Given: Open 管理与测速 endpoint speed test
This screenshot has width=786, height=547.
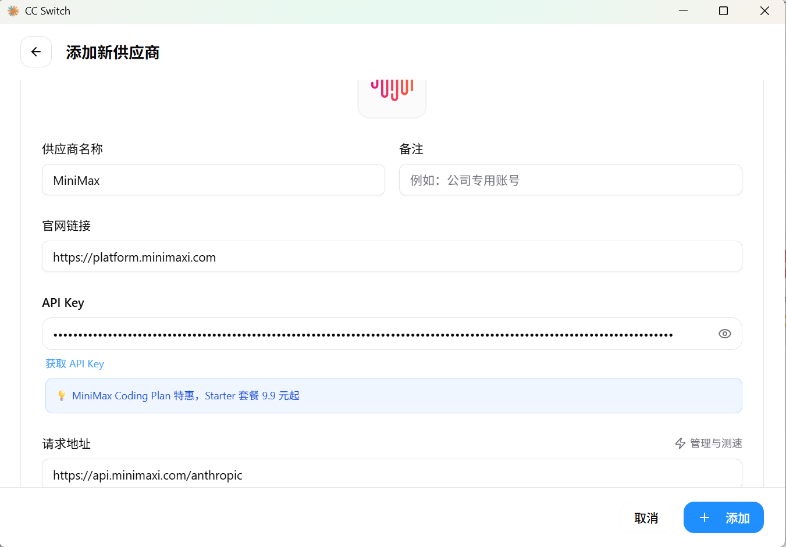Looking at the screenshot, I should 708,444.
